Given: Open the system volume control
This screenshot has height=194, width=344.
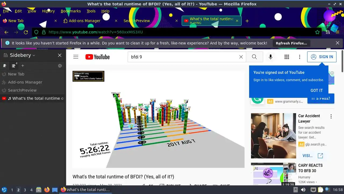Looking at the screenshot, I should click(303, 190).
